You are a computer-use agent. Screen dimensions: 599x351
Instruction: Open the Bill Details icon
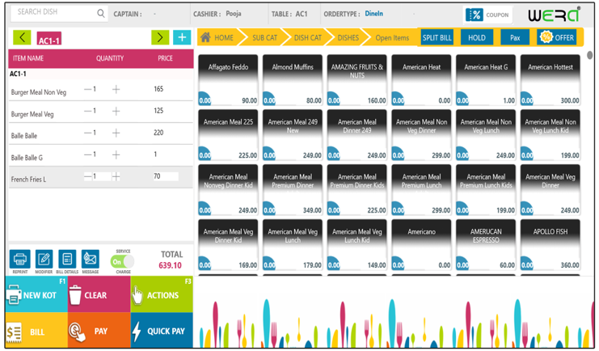click(67, 259)
